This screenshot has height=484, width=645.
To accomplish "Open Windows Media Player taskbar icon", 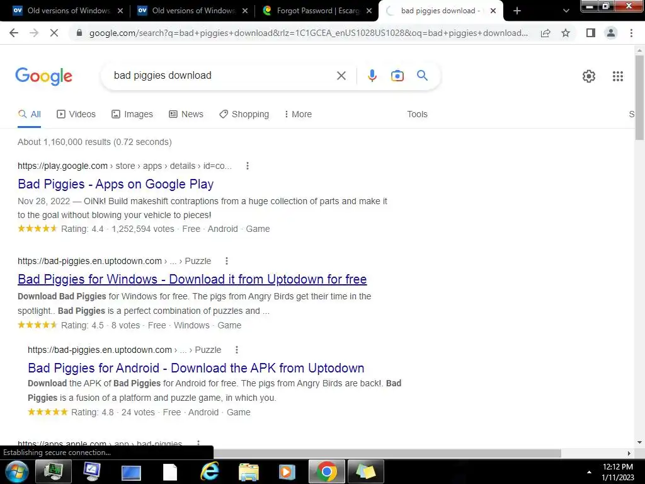I will click(x=287, y=471).
